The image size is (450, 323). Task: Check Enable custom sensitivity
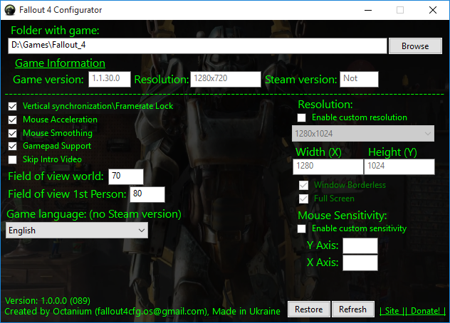point(302,228)
